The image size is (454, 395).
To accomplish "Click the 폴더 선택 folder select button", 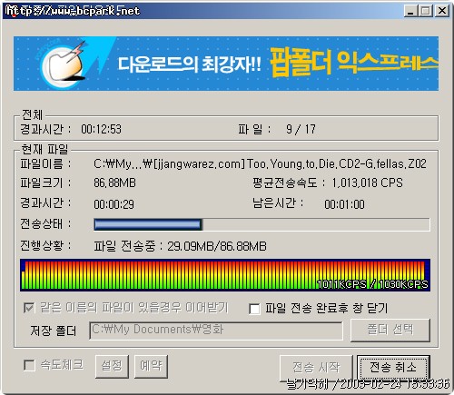I will (x=390, y=330).
